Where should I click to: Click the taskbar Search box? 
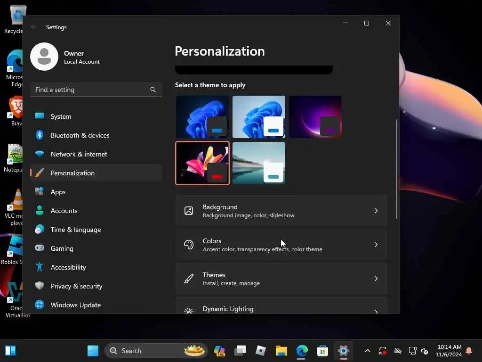pyautogui.click(x=156, y=351)
